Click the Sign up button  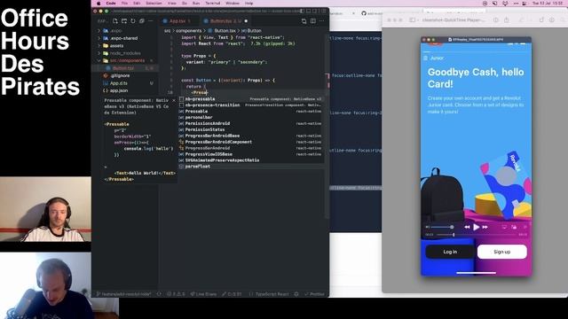pos(502,252)
